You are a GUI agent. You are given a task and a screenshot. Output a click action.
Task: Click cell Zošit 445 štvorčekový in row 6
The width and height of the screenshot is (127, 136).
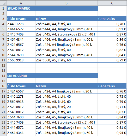coord(66,34)
